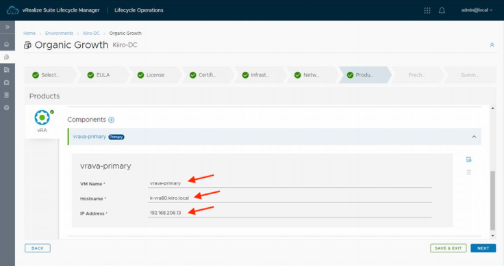Screen dimensions: 504x266
Task: Collapse the header with double-up chevron
Action: [x=492, y=45]
